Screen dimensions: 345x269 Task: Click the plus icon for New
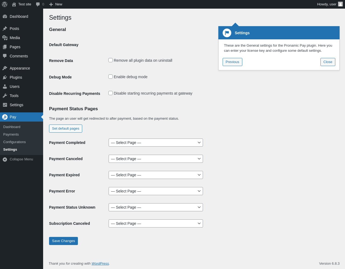coord(51,4)
